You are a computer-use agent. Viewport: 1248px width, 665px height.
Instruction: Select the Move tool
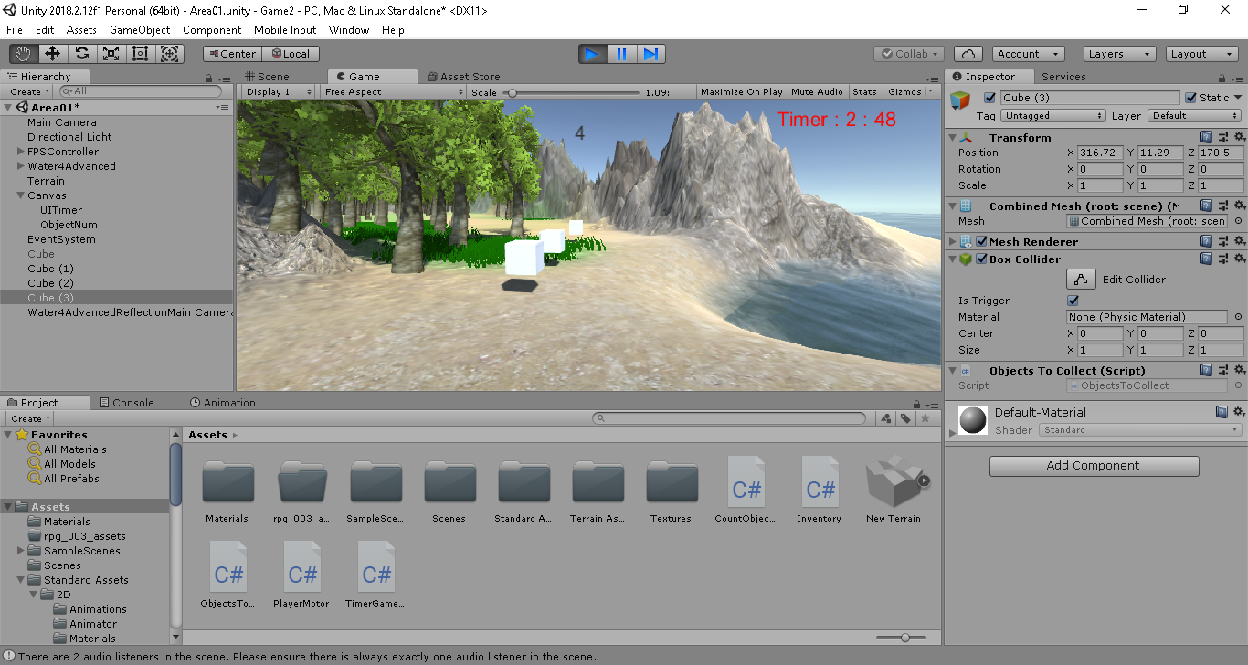[53, 54]
